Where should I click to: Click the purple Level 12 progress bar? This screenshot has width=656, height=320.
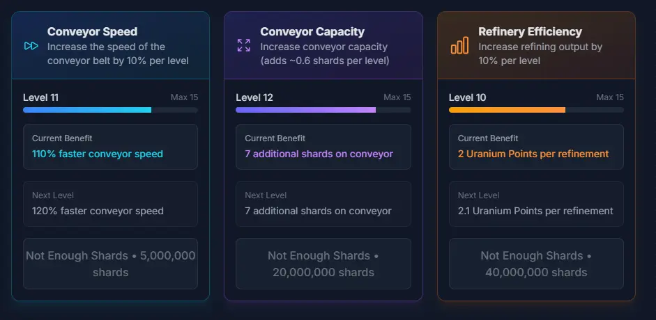click(x=323, y=110)
